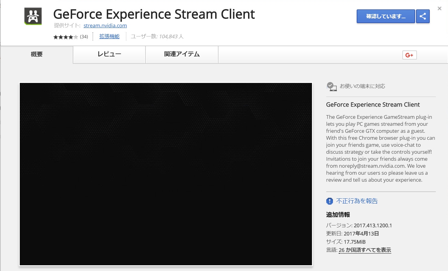Click the 不正行為を報告 link
This screenshot has height=271, width=448.
357,201
